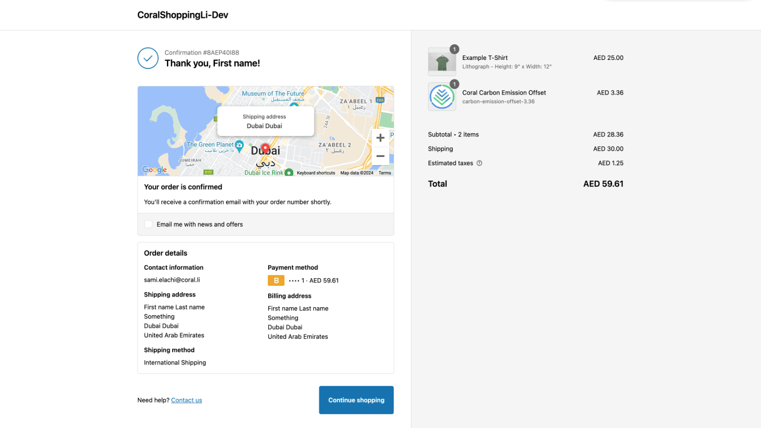Open the map Terms link
The height and width of the screenshot is (428, 761).
point(385,173)
